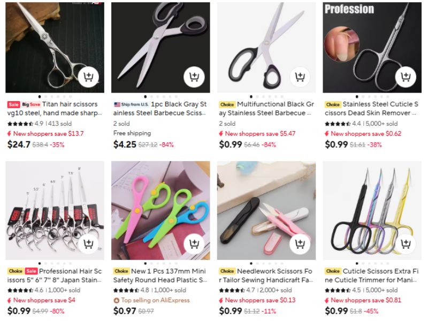
Task: Open Titan hair scissors vg10 steel listing
Action: click(x=55, y=109)
